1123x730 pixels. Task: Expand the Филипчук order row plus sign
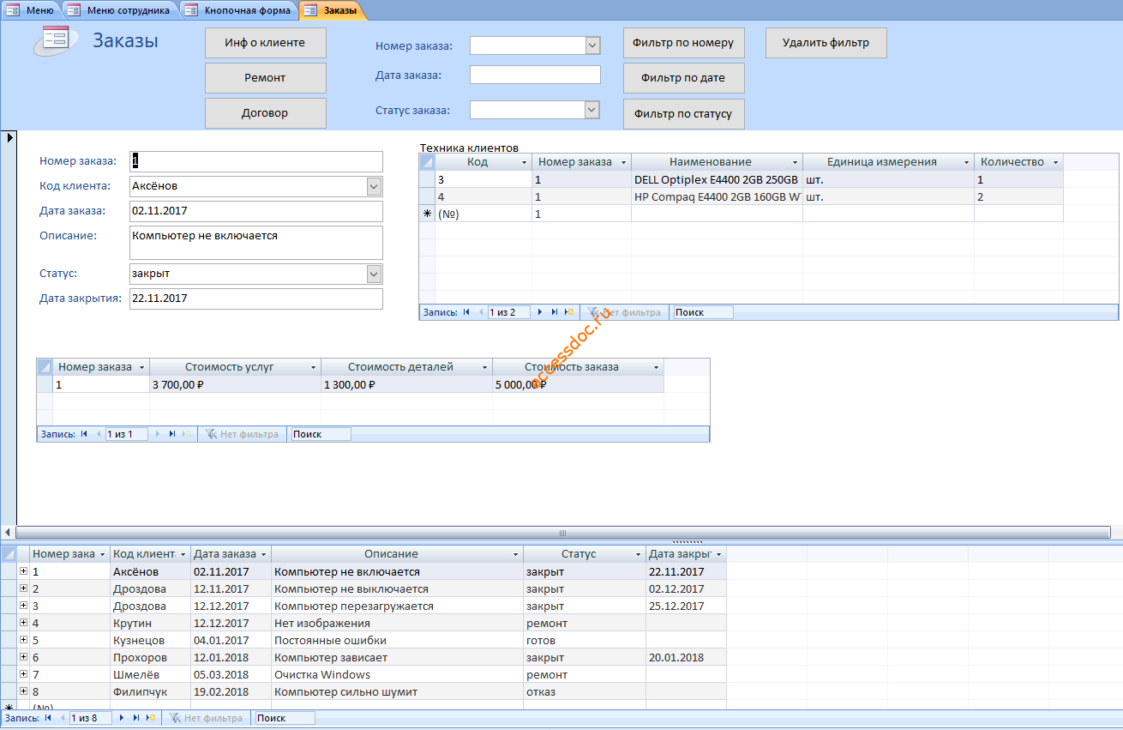point(23,691)
